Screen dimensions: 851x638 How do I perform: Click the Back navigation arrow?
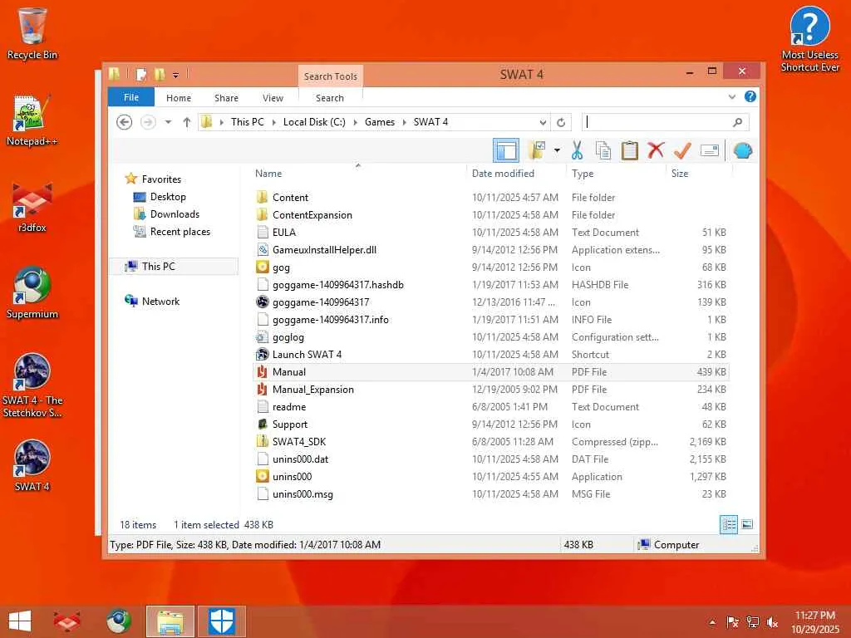(125, 122)
